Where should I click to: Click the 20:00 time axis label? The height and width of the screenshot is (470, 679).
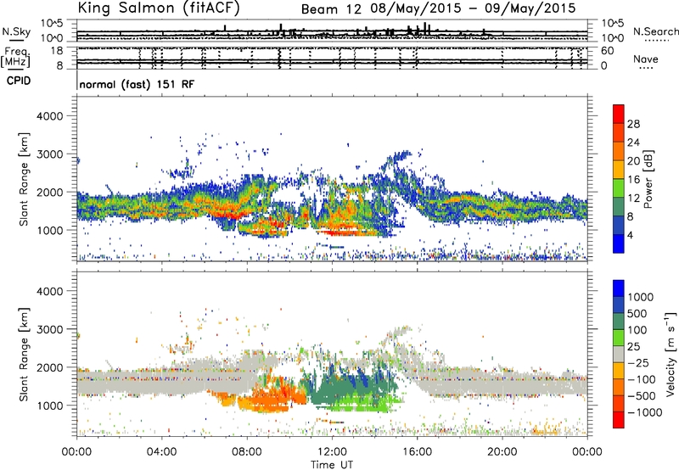coord(502,452)
